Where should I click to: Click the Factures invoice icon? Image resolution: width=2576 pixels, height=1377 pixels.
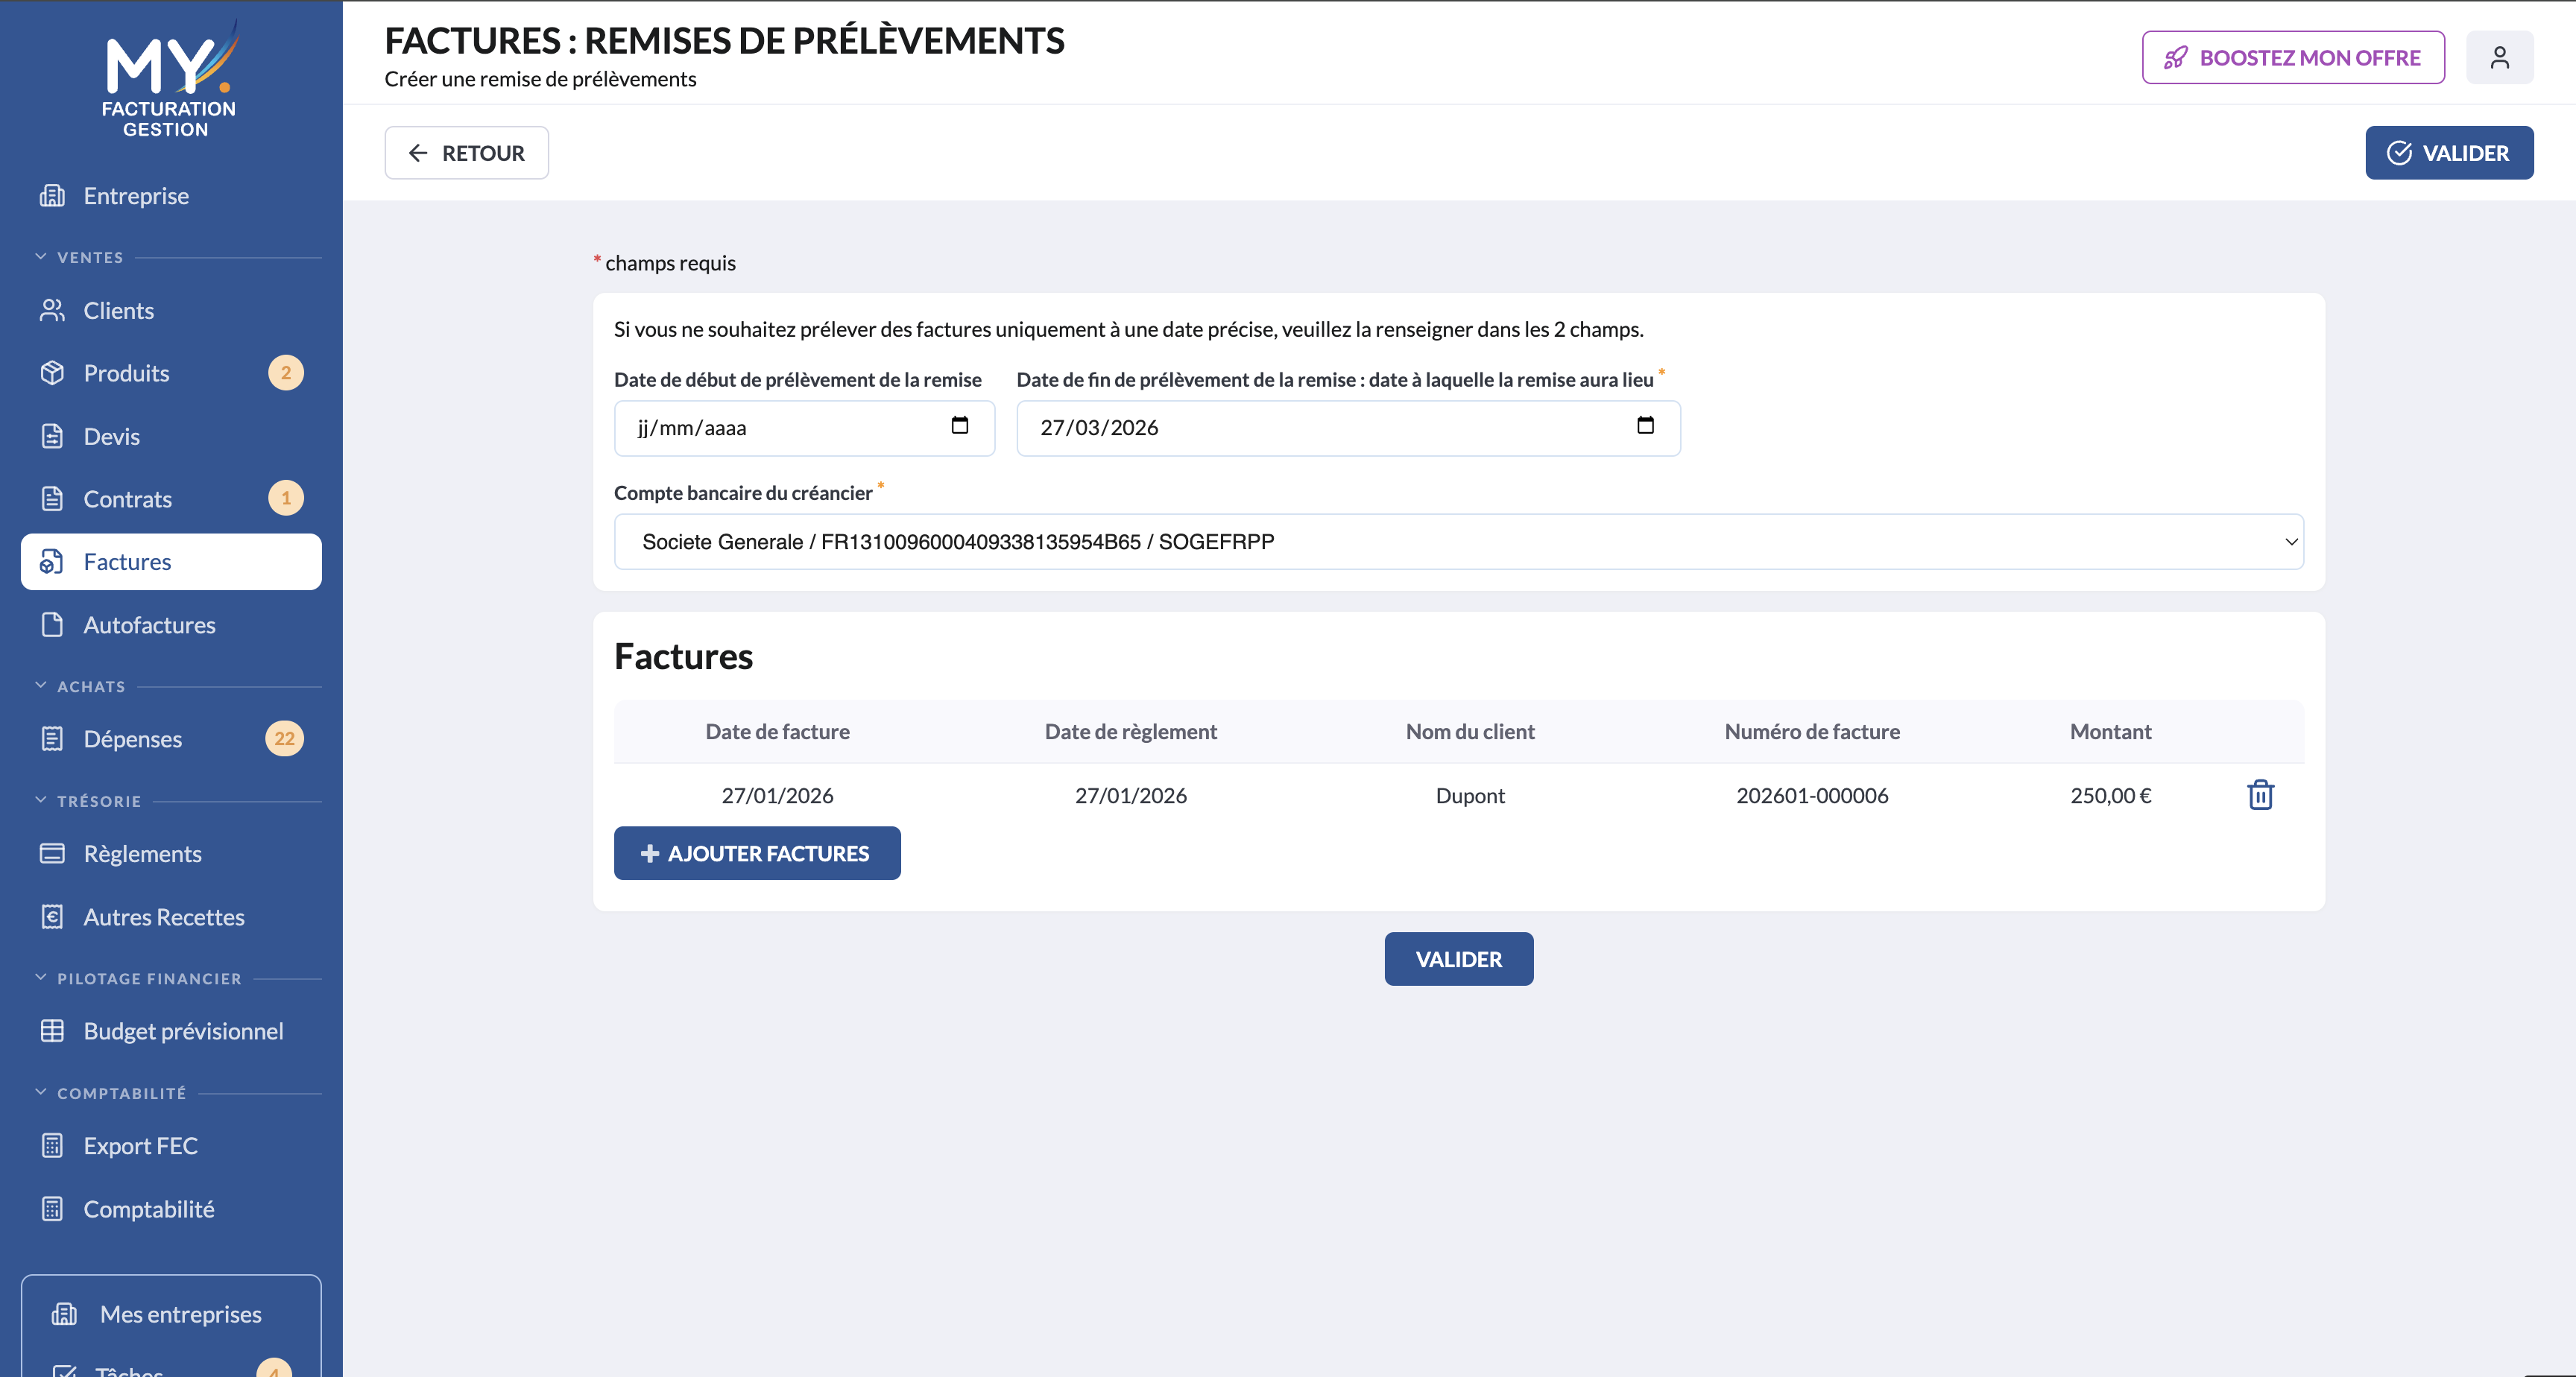(52, 562)
